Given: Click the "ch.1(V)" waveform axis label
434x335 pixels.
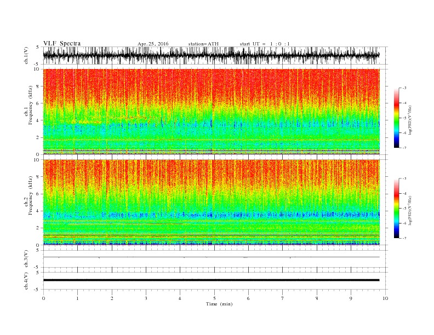Looking at the screenshot, I should tap(26, 55).
